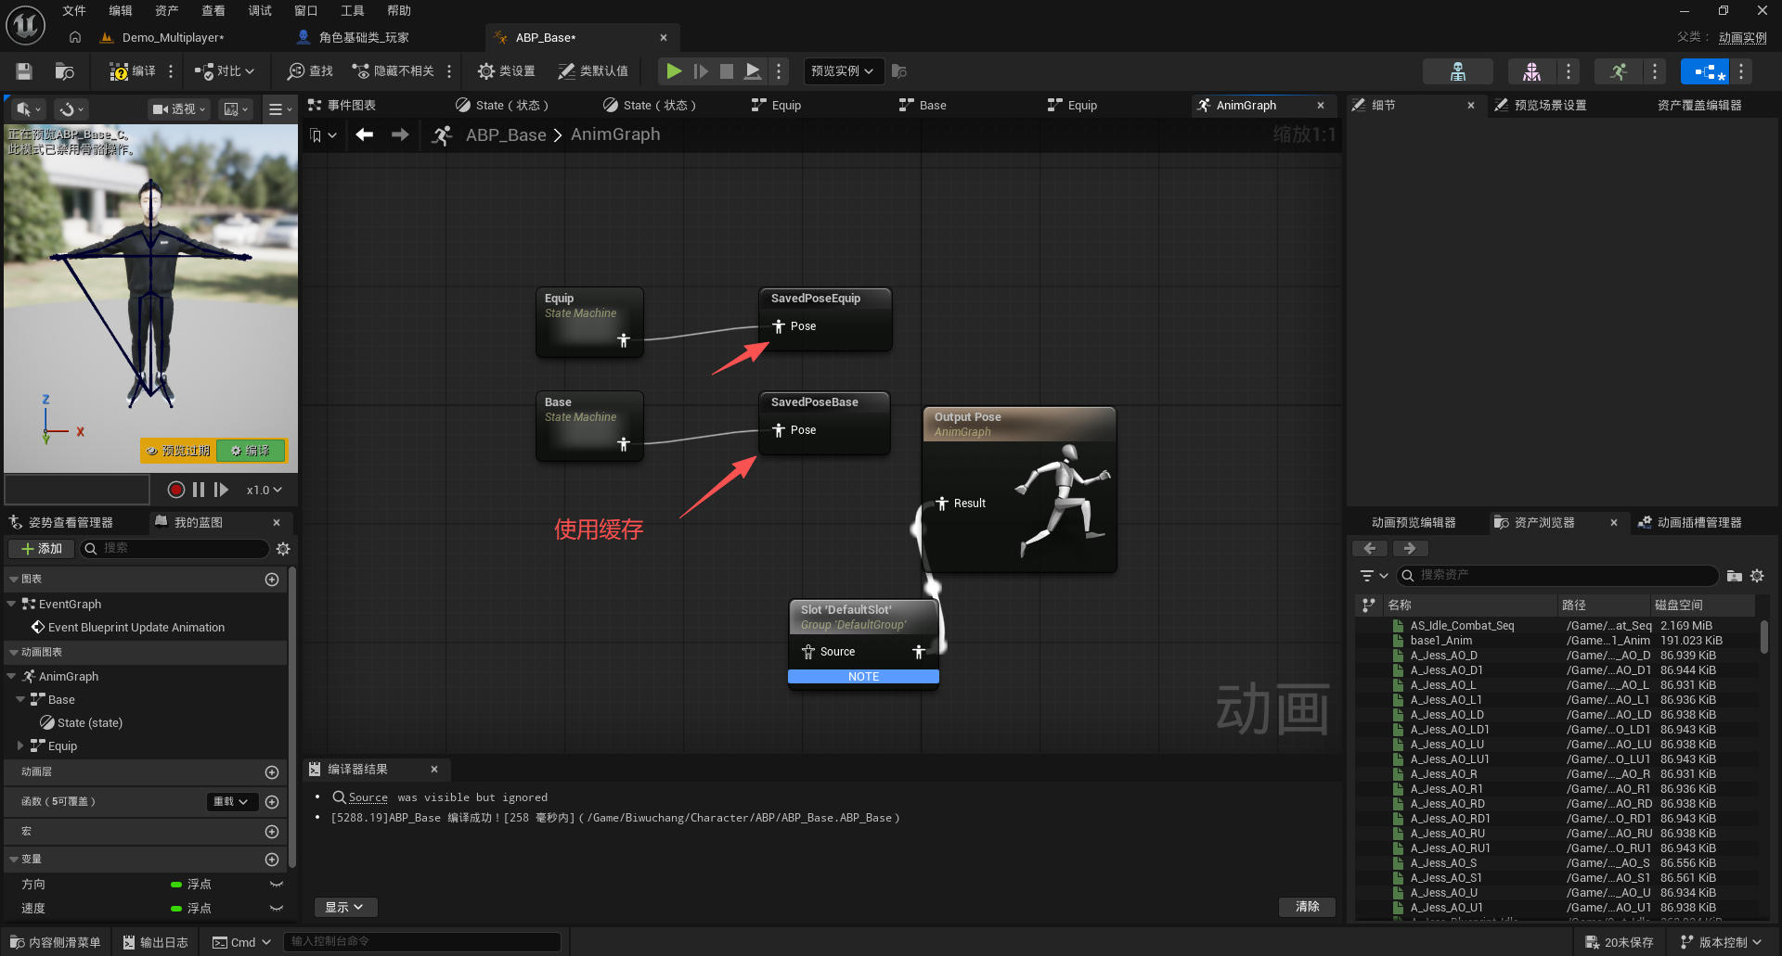Image resolution: width=1782 pixels, height=956 pixels.
Task: Click the 添加 add button in My Blueprint
Action: click(x=42, y=549)
